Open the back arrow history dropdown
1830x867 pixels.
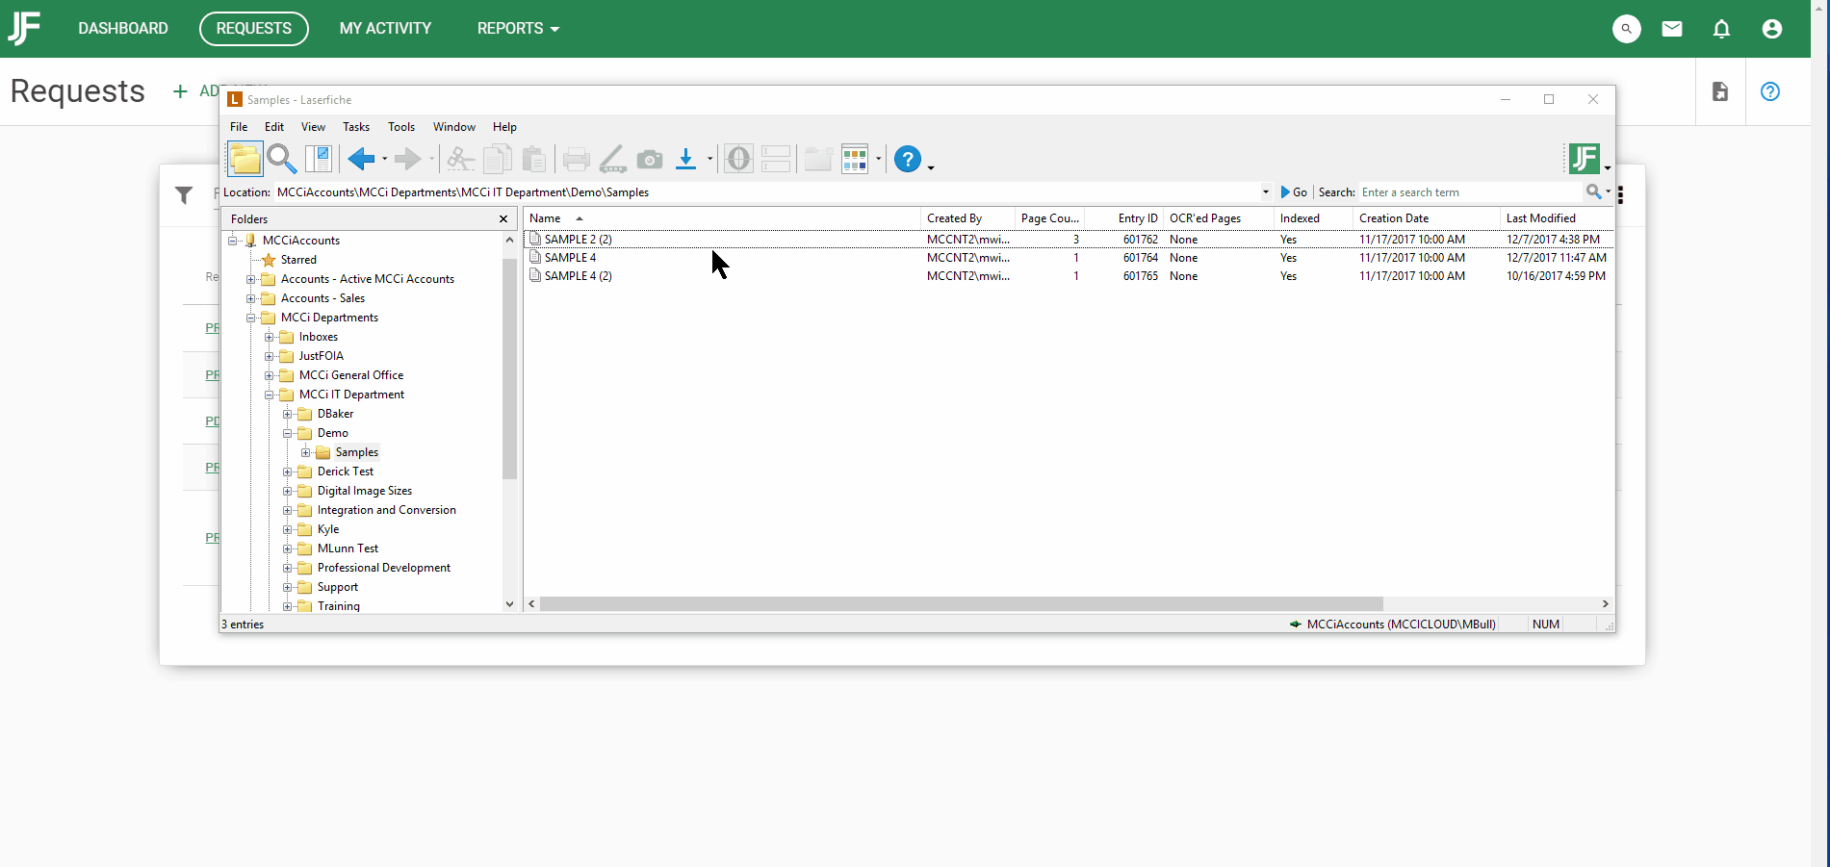(384, 160)
